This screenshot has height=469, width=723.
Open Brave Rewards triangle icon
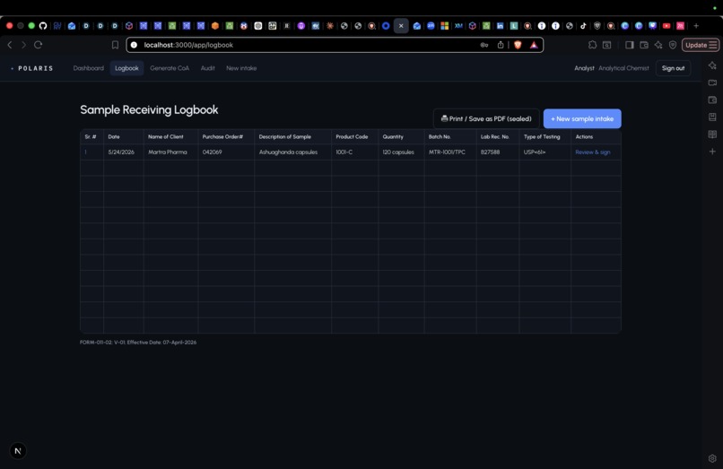[x=534, y=45]
